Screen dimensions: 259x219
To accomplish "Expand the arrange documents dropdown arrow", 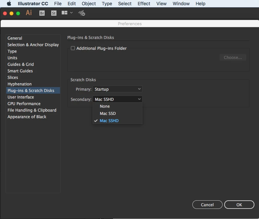I will pyautogui.click(x=71, y=13).
